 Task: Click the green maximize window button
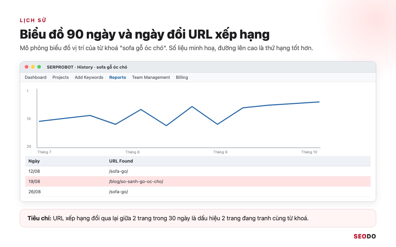coord(39,67)
